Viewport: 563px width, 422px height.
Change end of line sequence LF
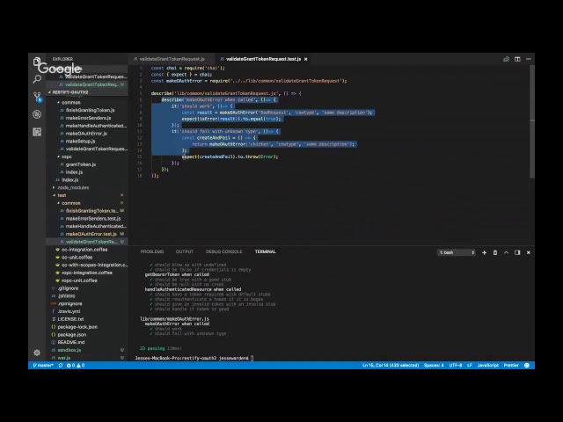tap(470, 366)
